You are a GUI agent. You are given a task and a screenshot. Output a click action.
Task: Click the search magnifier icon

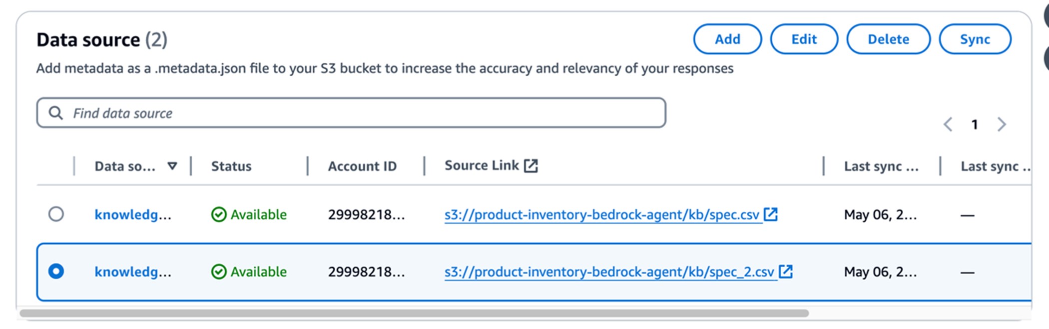click(56, 113)
